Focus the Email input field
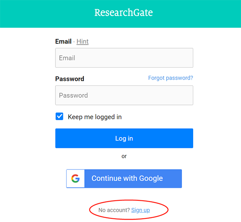This screenshot has height=222, width=241. click(124, 58)
